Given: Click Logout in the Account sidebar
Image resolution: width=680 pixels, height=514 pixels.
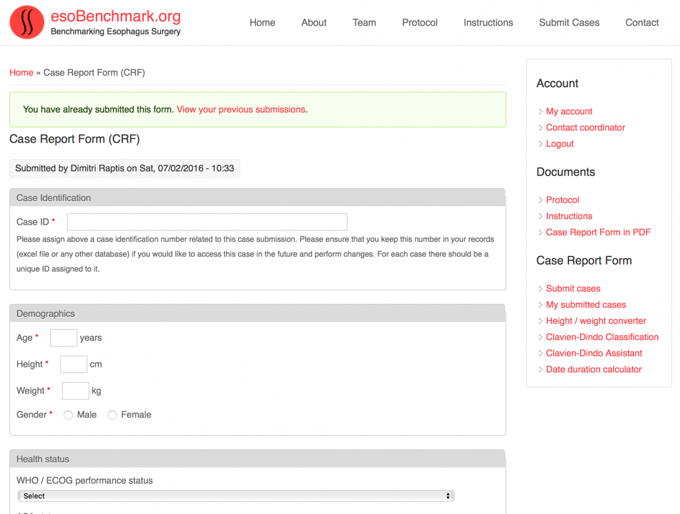Looking at the screenshot, I should (x=560, y=144).
